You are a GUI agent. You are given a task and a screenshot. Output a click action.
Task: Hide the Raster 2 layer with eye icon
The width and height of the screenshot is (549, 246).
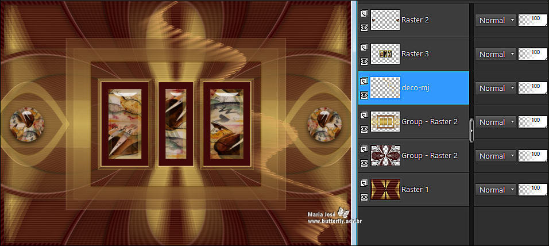[x=364, y=27]
